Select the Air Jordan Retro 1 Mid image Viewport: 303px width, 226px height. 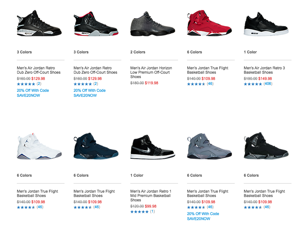(153, 147)
